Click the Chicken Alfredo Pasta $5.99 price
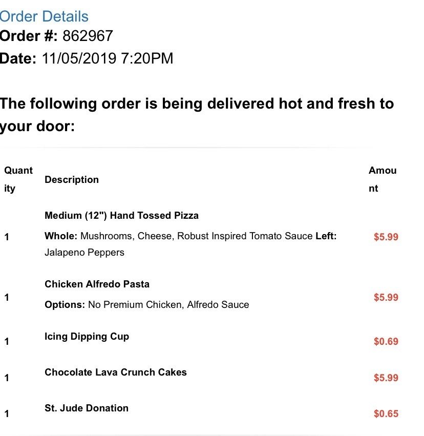 click(386, 298)
